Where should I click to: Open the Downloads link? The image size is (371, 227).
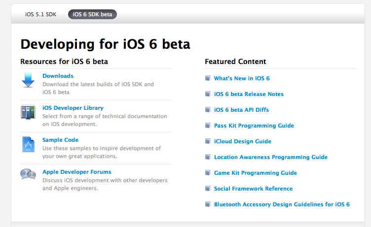pos(58,76)
